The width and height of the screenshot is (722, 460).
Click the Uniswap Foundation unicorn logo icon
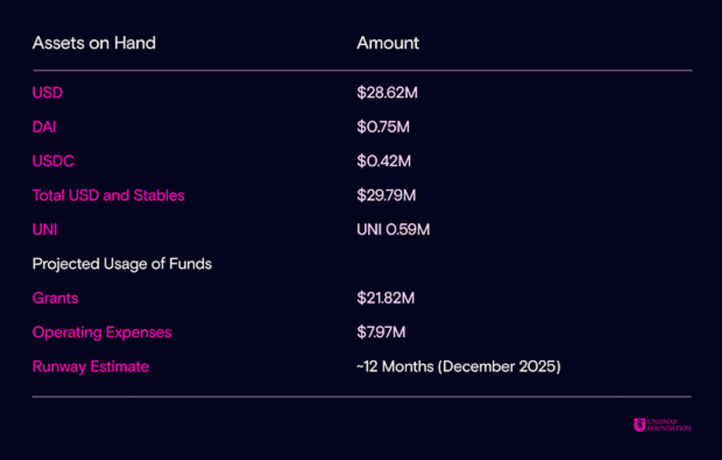[x=639, y=425]
